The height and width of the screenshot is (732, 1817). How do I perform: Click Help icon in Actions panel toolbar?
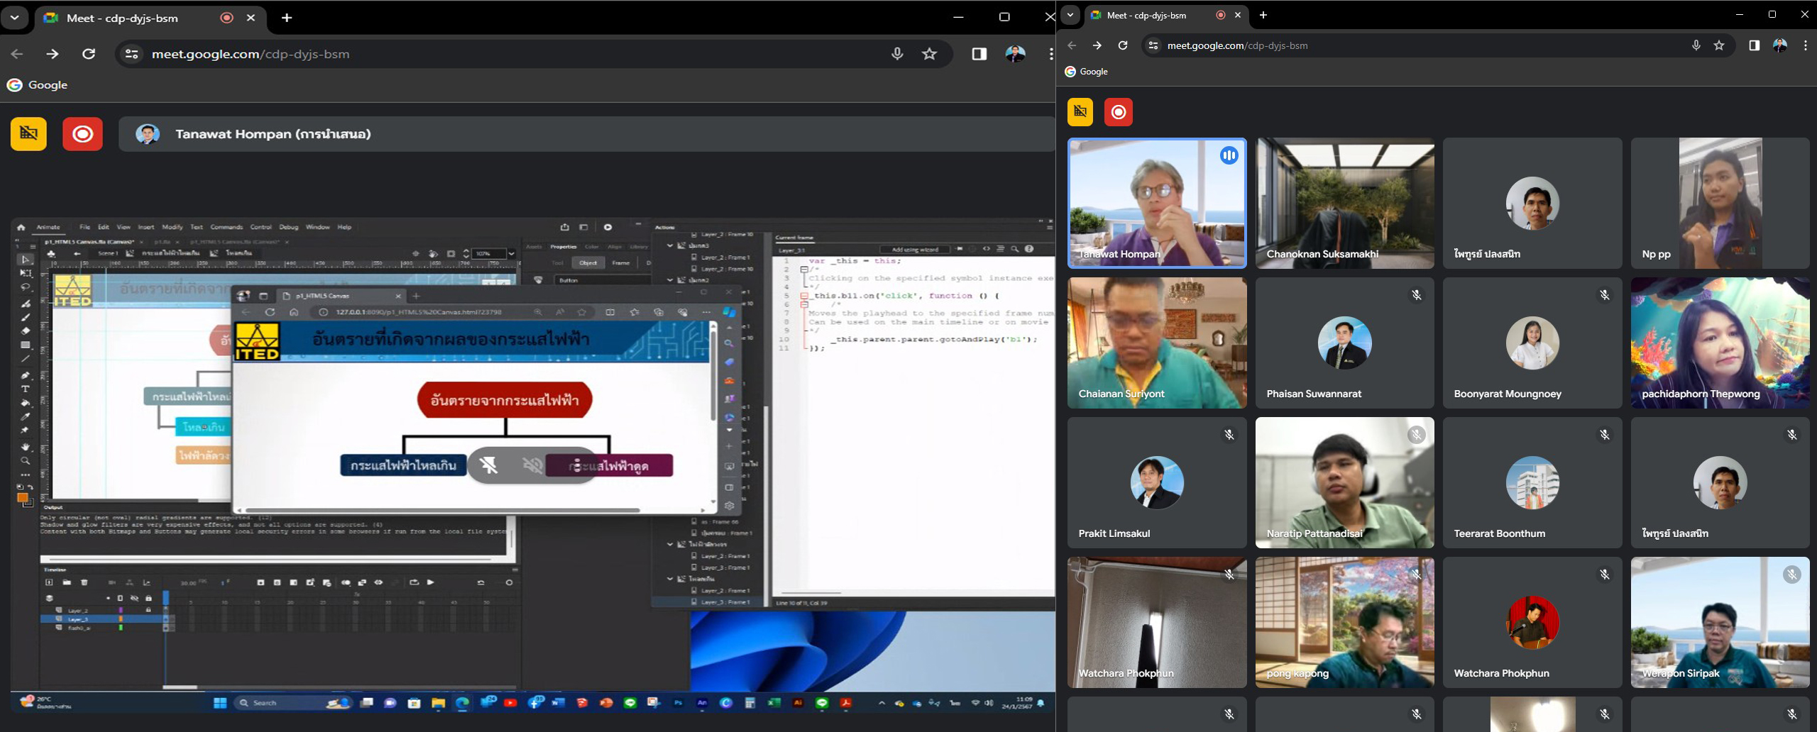[x=1029, y=249]
